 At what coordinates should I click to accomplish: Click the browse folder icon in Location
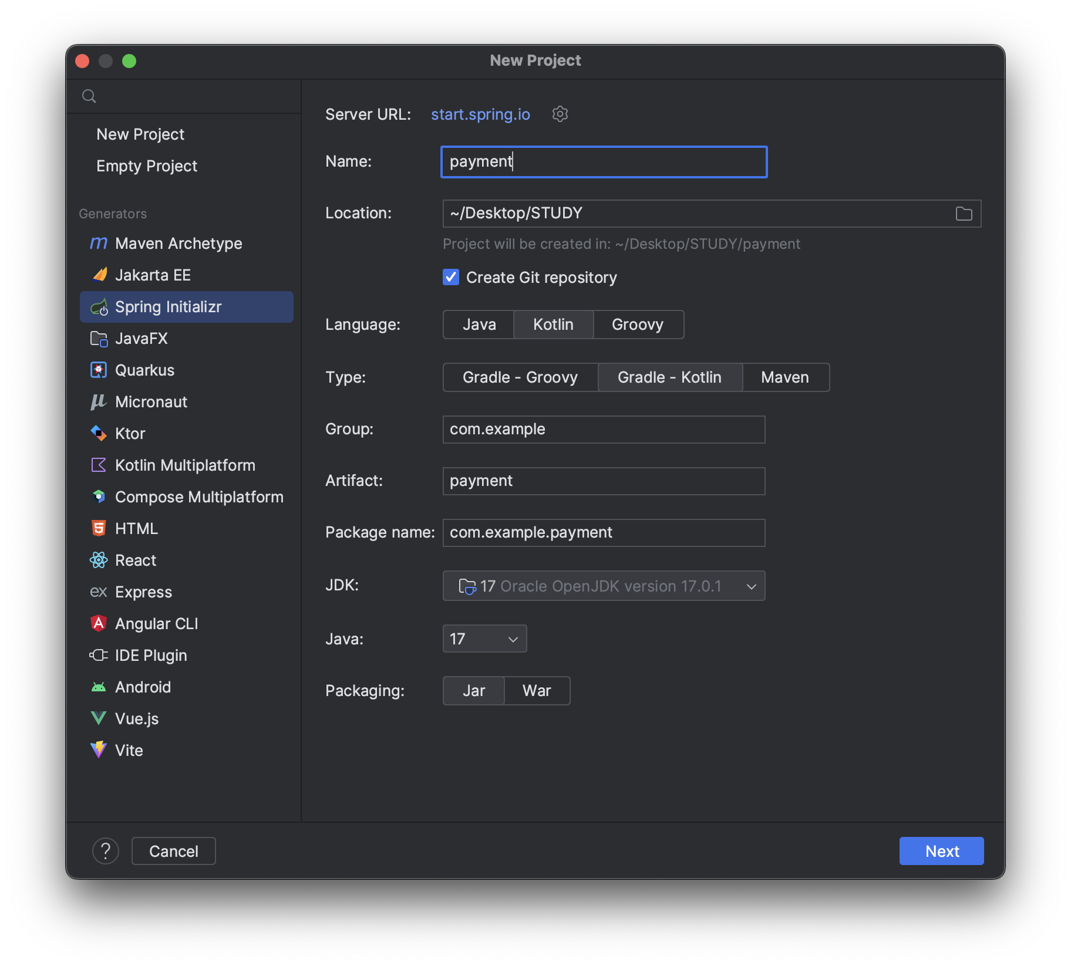pos(964,214)
